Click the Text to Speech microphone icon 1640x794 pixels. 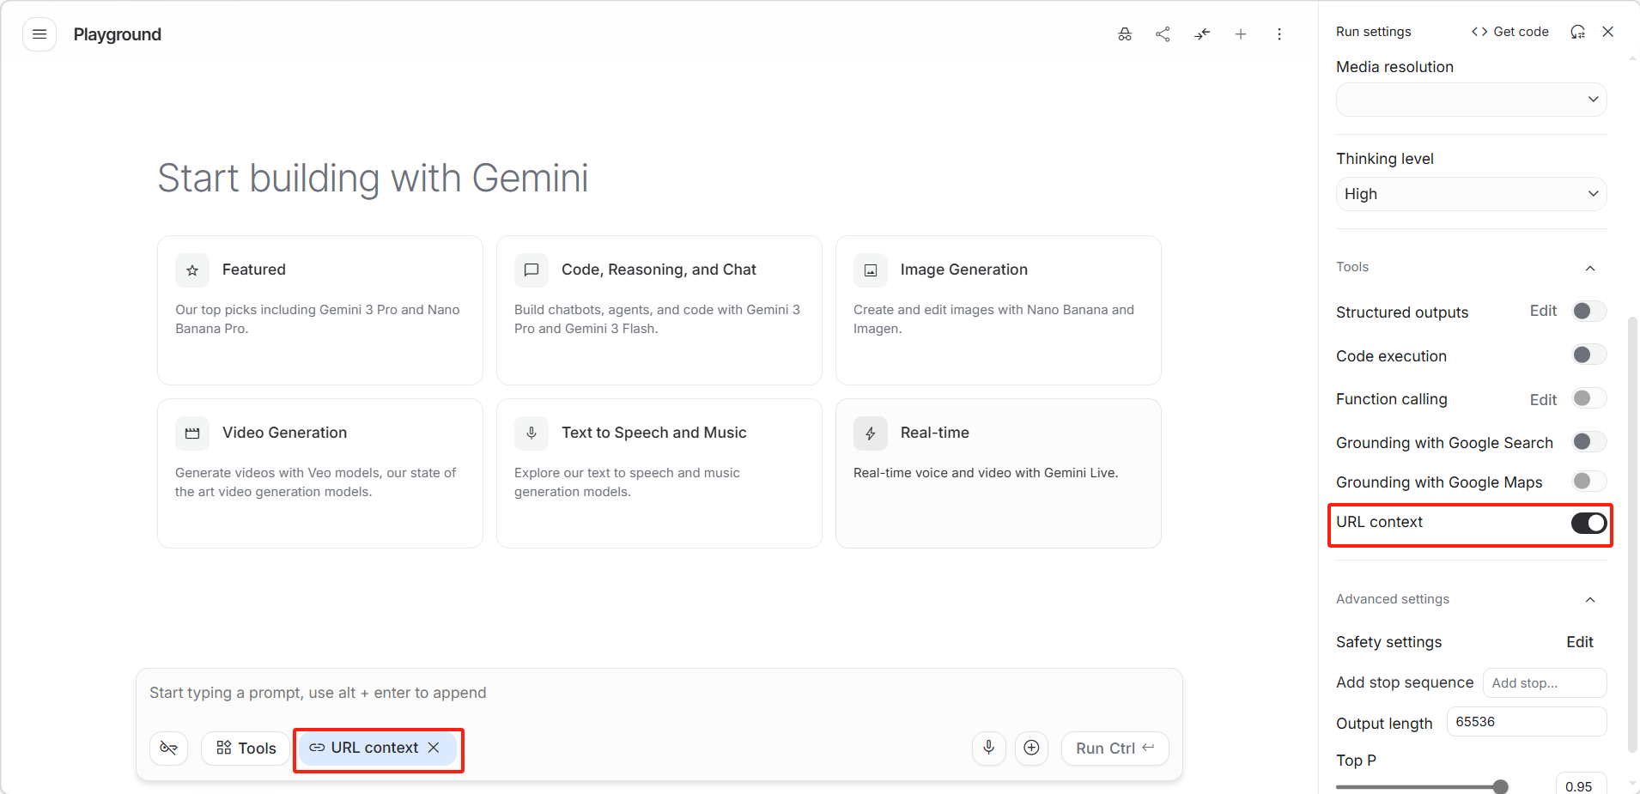click(531, 433)
